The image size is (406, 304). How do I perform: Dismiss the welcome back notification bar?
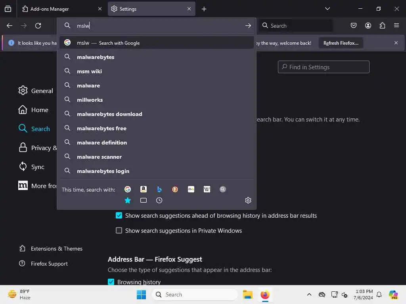click(x=396, y=43)
